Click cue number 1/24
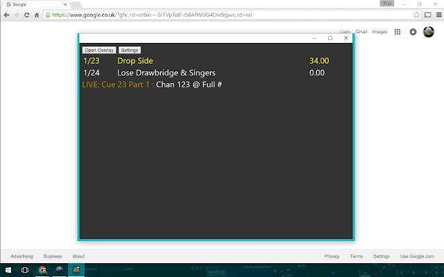The height and width of the screenshot is (277, 444). (91, 73)
